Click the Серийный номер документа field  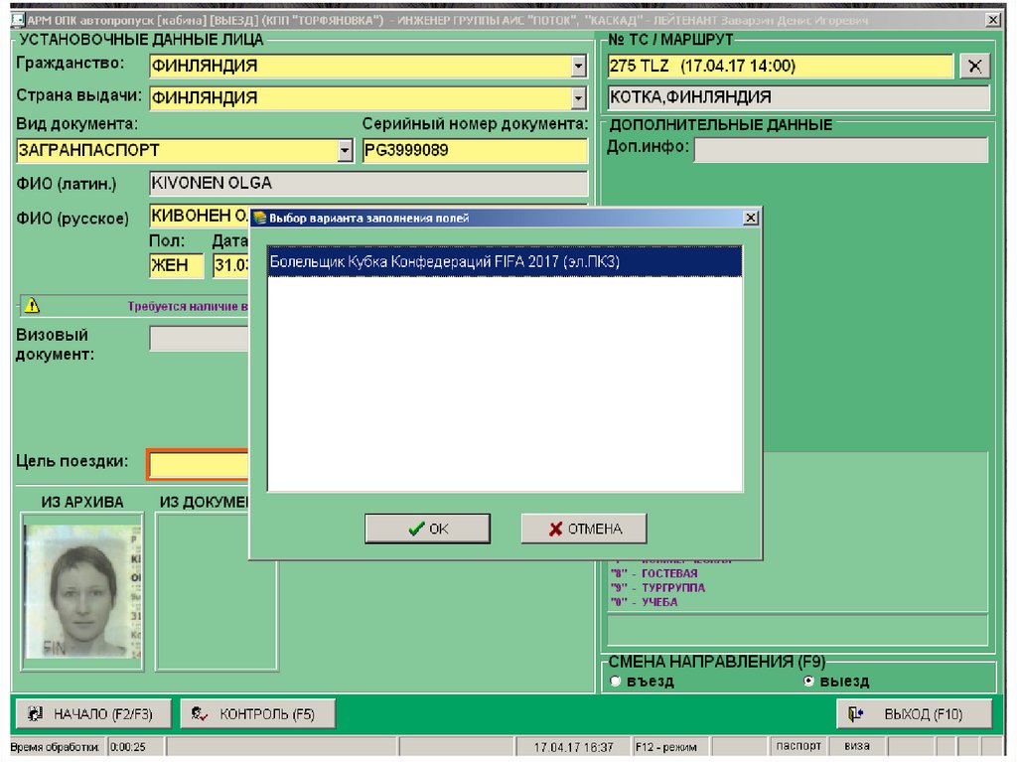pos(474,151)
